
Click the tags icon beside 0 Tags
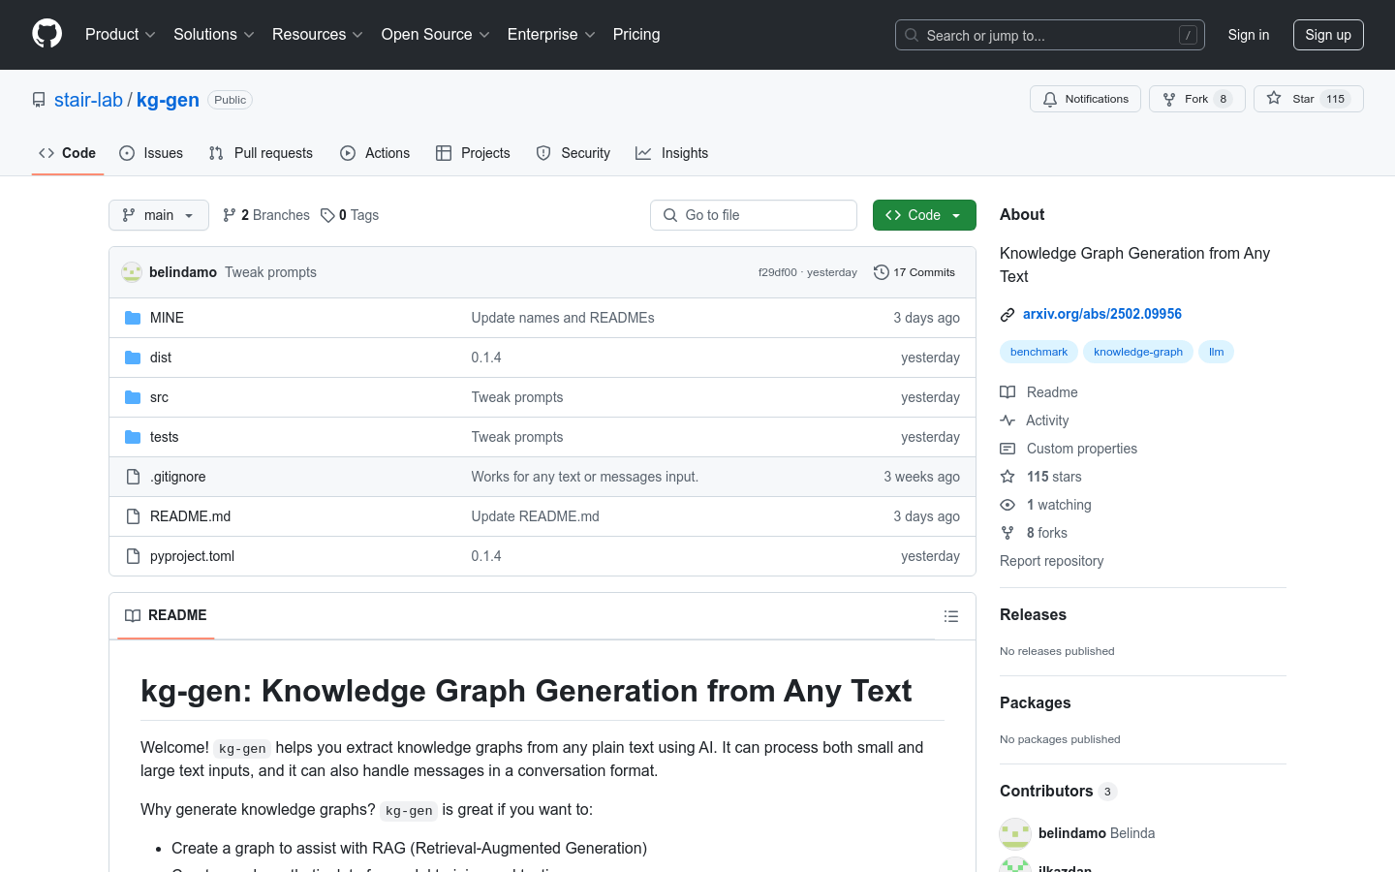click(x=327, y=215)
